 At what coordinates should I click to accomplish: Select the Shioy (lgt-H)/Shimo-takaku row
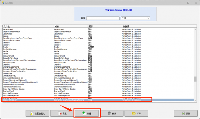coord(98,89)
